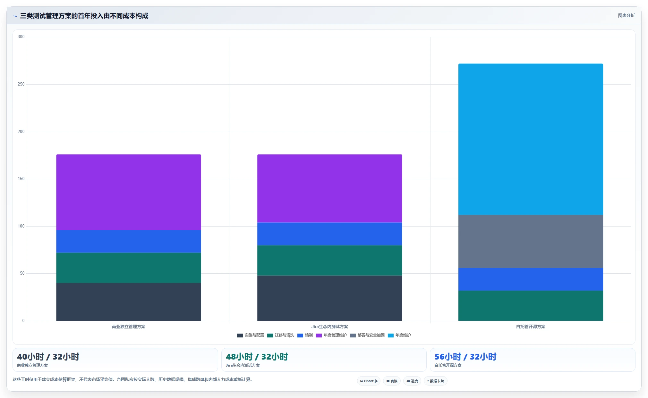
Task: Click the y-axis value 250
Action: pos(21,84)
